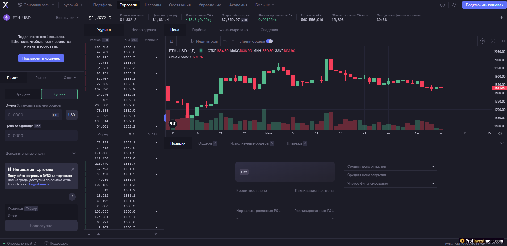Screen dimensions: 507x246
Task: Open the Payments tab
Action: tap(297, 143)
